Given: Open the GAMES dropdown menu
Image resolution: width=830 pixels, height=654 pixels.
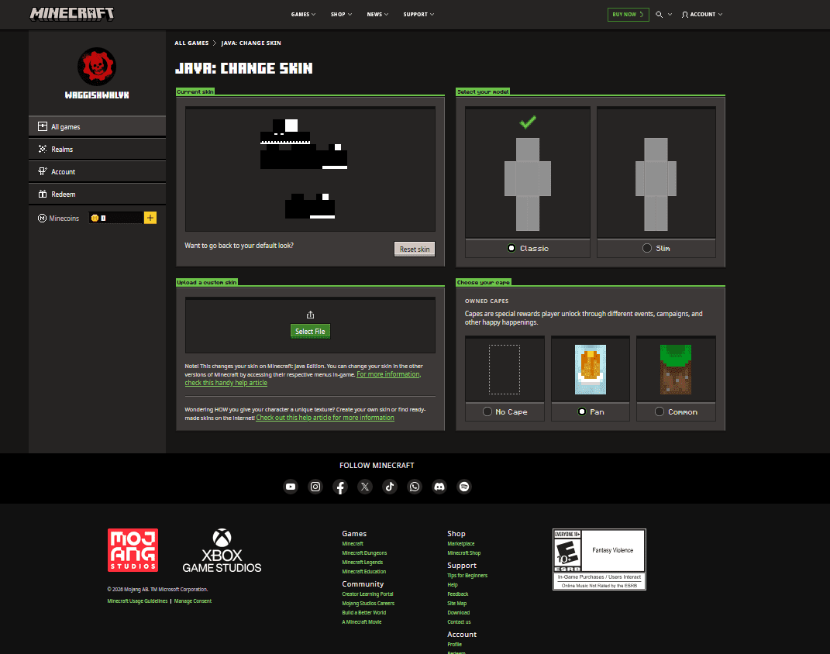Looking at the screenshot, I should click(x=302, y=14).
